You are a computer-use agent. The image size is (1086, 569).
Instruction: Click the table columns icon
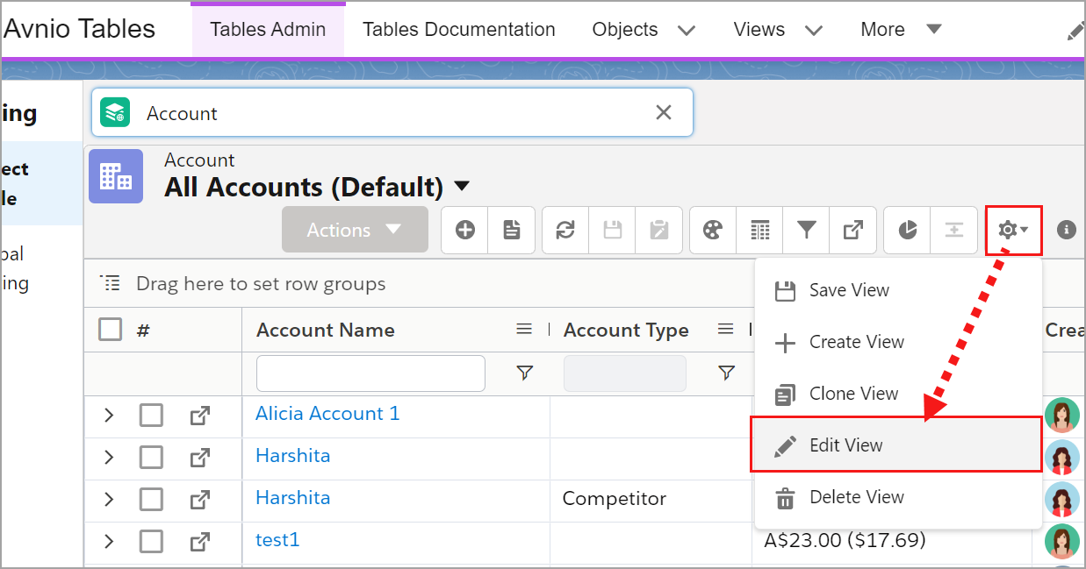pos(759,230)
